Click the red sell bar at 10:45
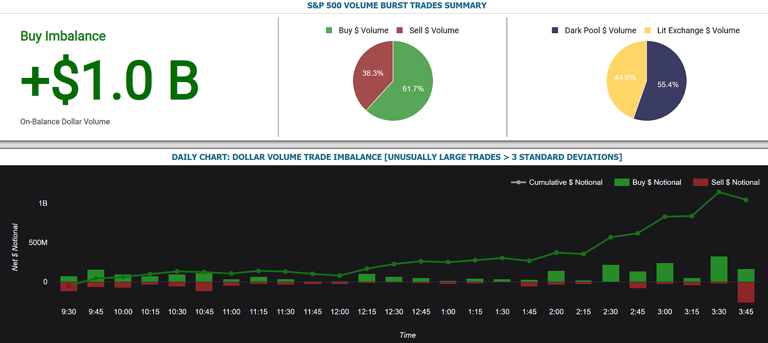The width and height of the screenshot is (768, 343). [204, 287]
